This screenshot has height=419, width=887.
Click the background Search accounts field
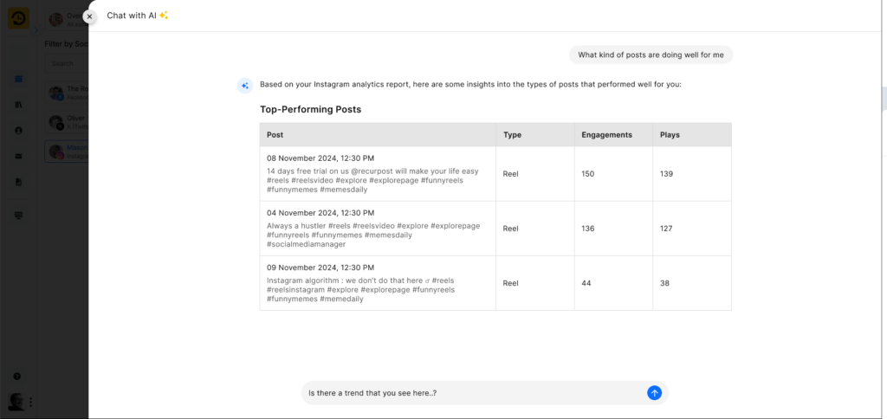[67, 63]
